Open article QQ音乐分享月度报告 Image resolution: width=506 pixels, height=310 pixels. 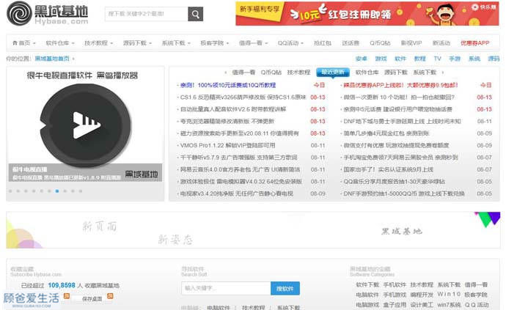[394, 182]
